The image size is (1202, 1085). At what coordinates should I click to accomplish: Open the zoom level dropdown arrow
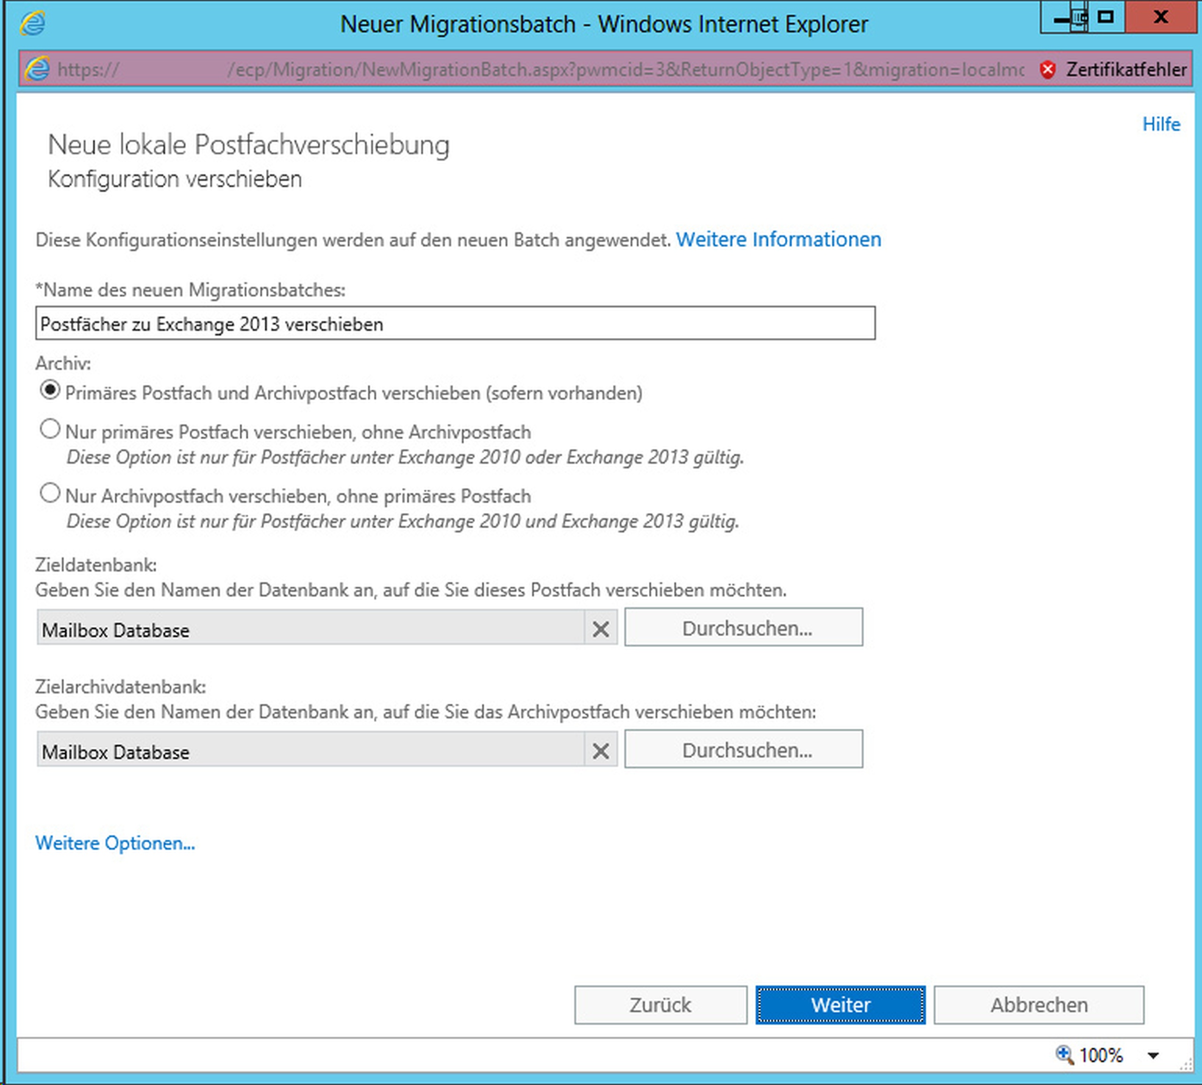coord(1153,1055)
